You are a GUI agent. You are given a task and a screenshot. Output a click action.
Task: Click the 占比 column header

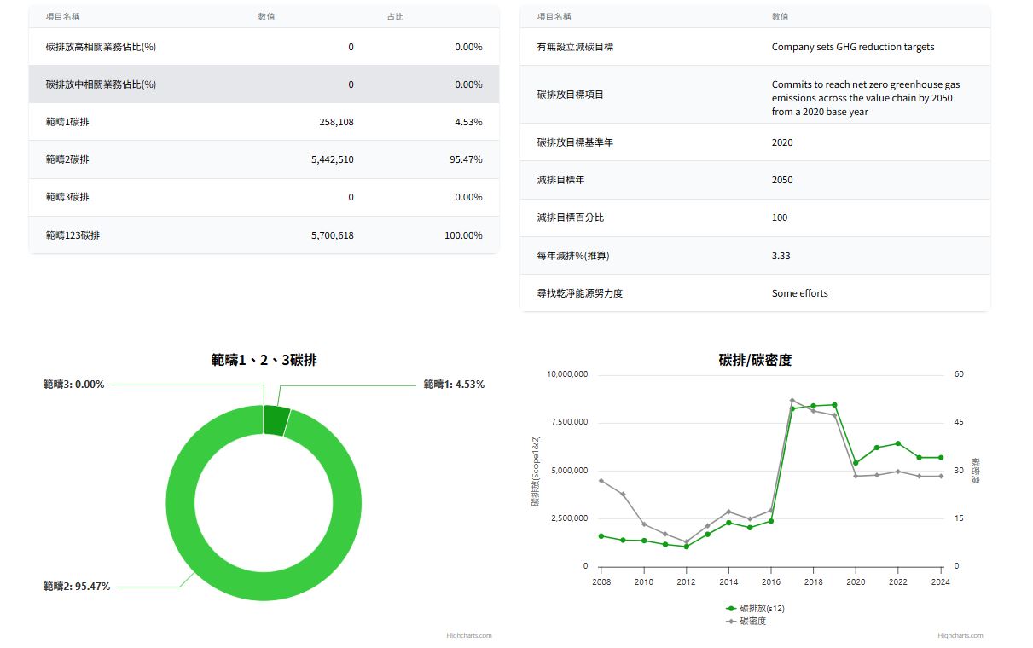pyautogui.click(x=395, y=17)
